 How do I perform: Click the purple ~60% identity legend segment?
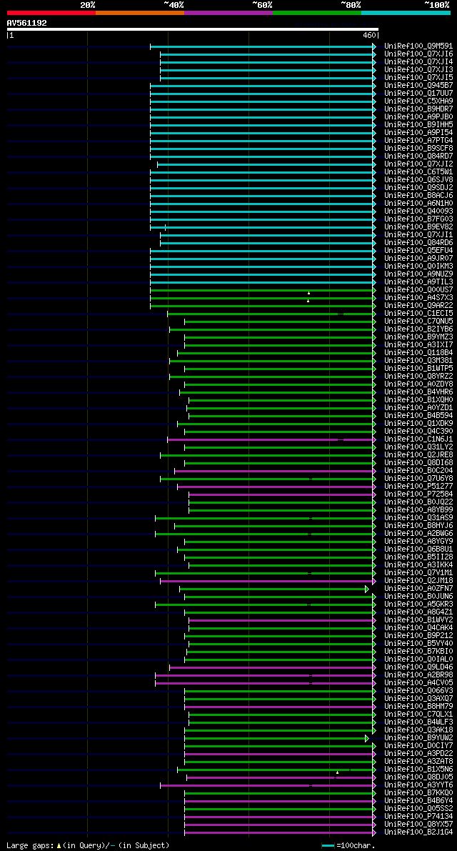(228, 12)
